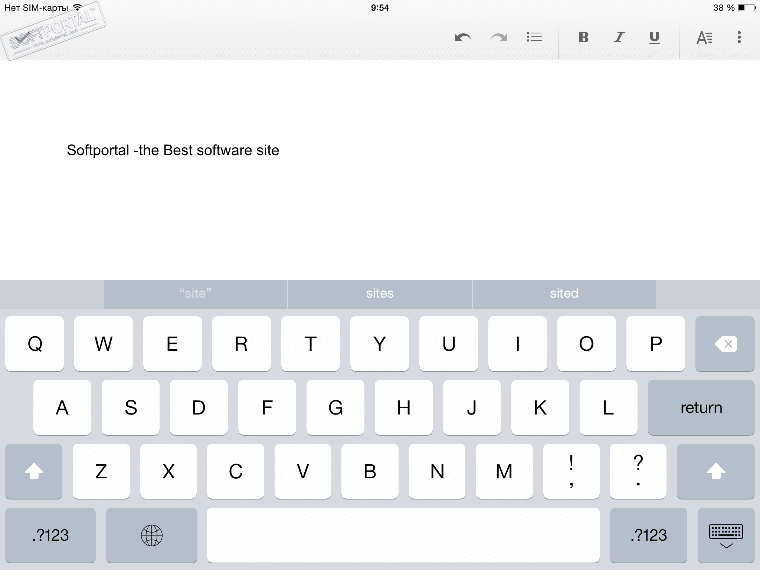Switch to numbers with left .?123 key
The width and height of the screenshot is (760, 570).
coord(50,535)
